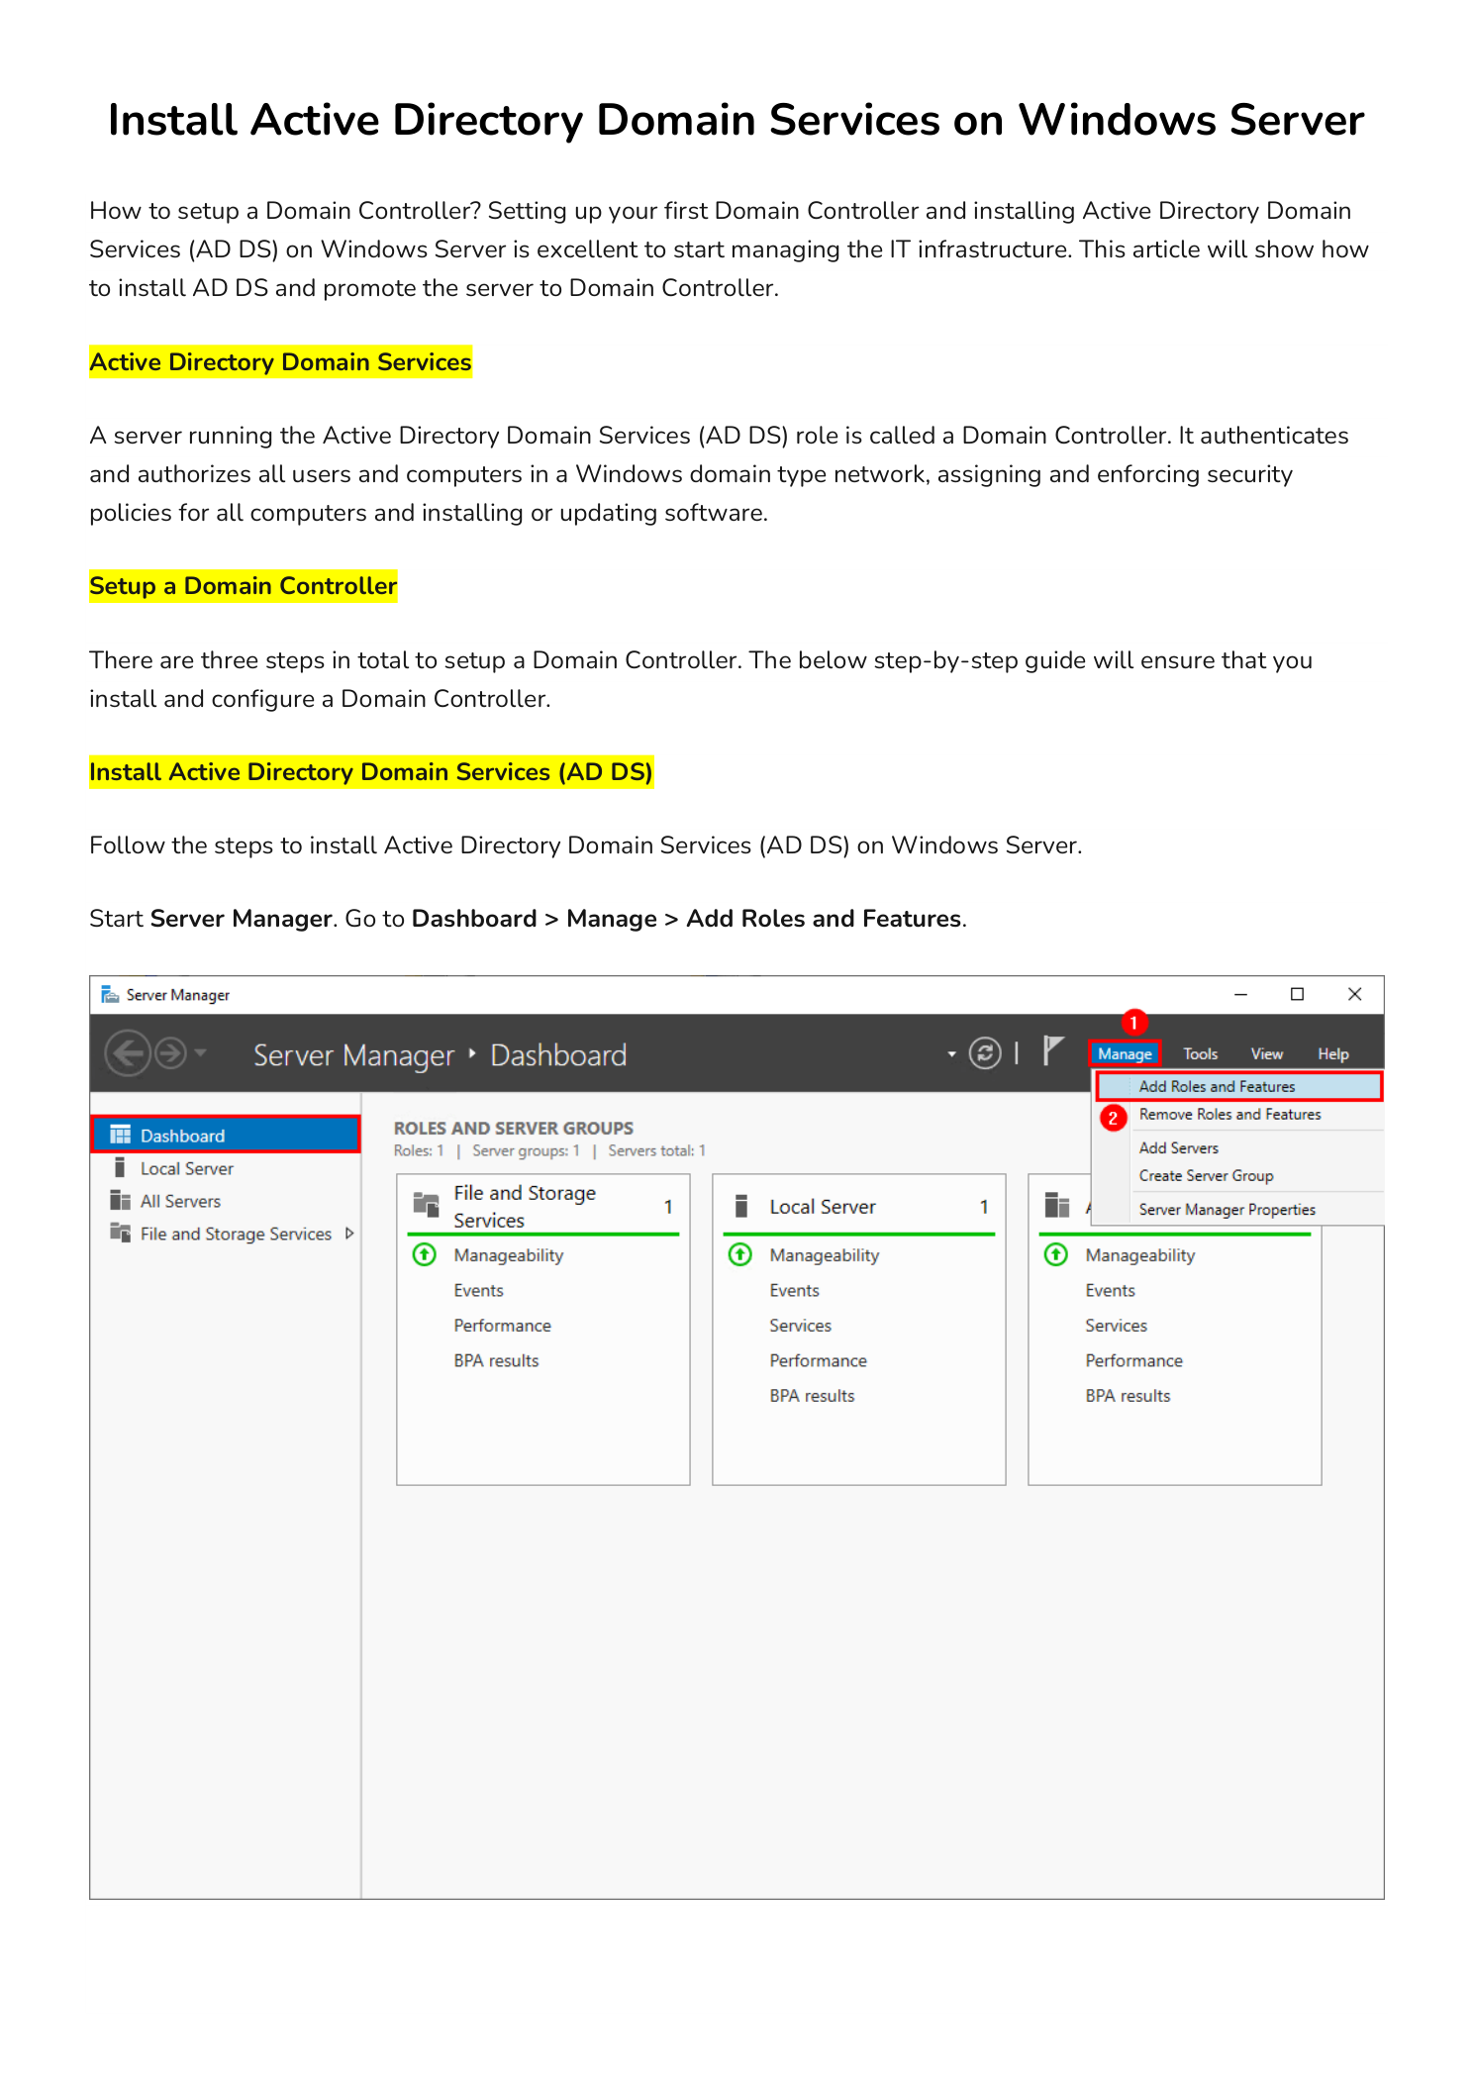Select File and Storage Services in sidebar
The width and height of the screenshot is (1474, 2084).
(x=236, y=1235)
